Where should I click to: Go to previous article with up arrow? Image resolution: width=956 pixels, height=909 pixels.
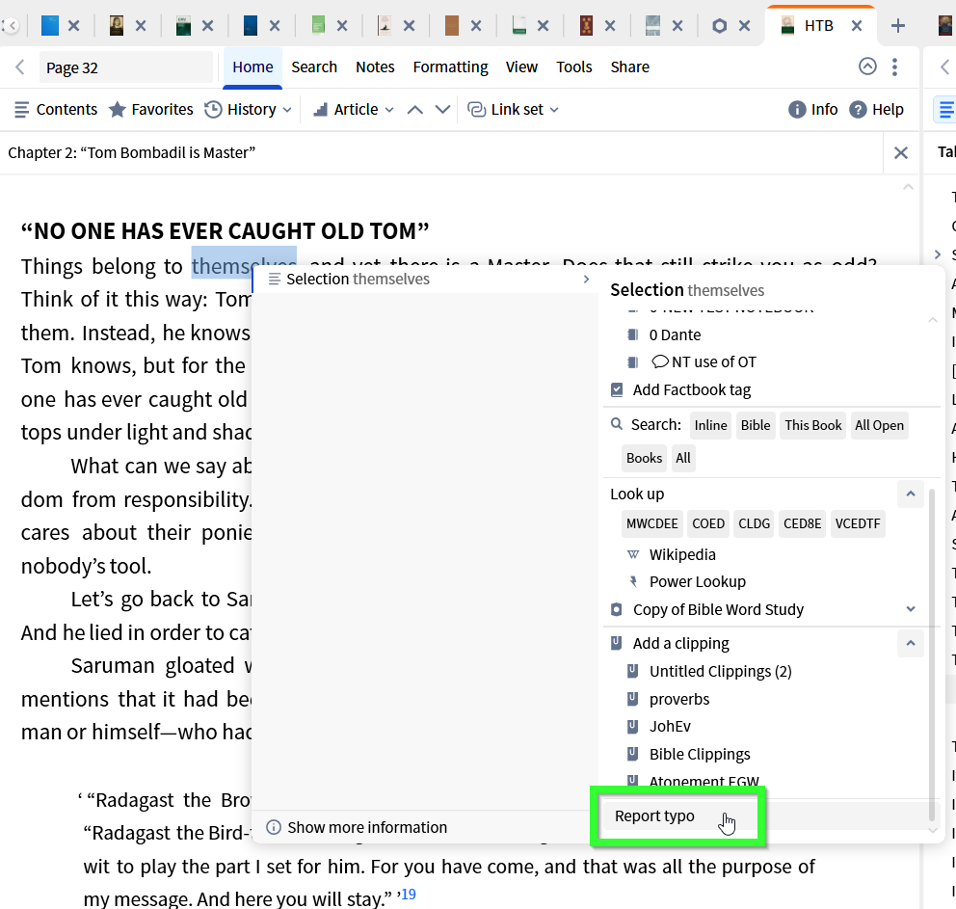tap(415, 110)
